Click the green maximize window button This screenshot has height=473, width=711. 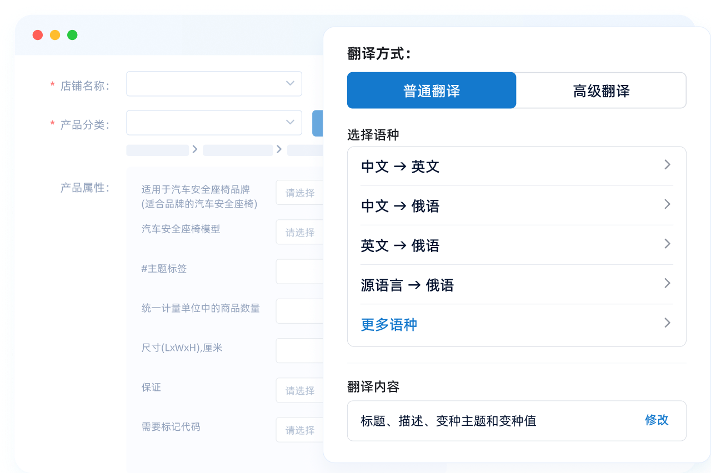tap(72, 35)
